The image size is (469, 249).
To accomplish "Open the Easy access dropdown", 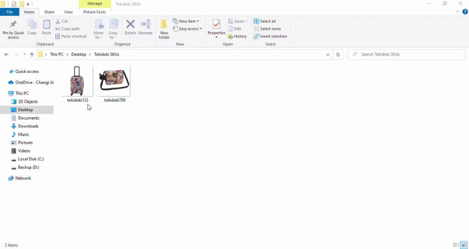I will pos(188,29).
